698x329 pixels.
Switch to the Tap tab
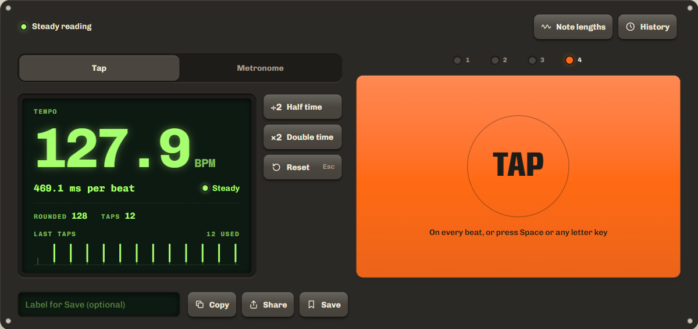pyautogui.click(x=99, y=68)
